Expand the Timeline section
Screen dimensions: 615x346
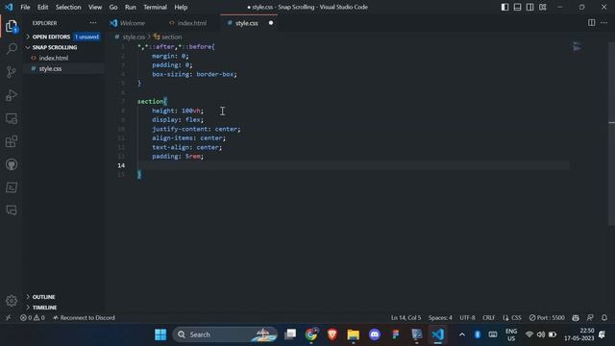click(44, 308)
